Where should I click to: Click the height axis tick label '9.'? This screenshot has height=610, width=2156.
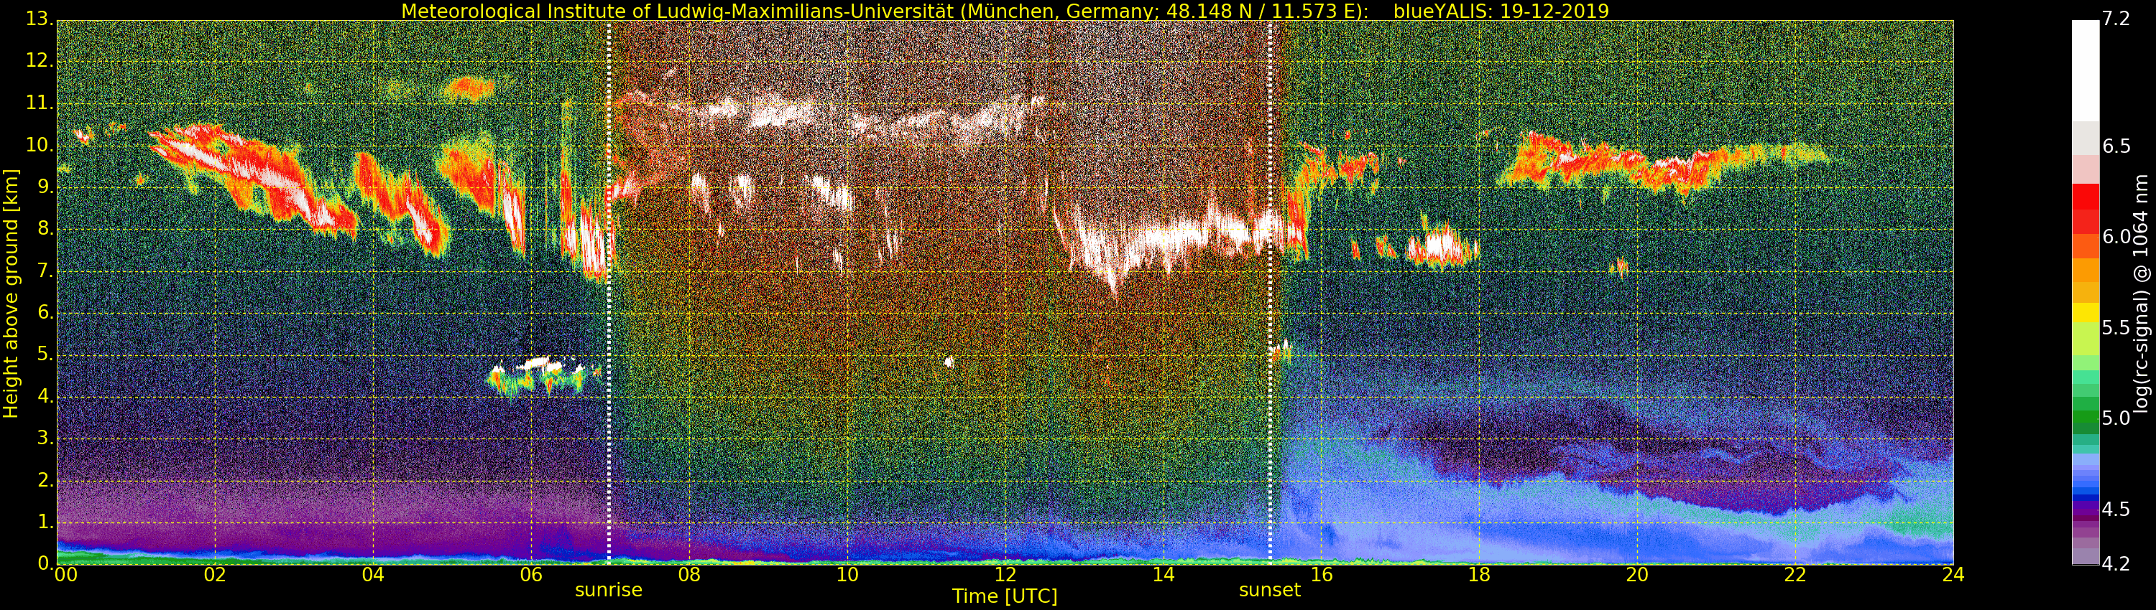tap(45, 187)
